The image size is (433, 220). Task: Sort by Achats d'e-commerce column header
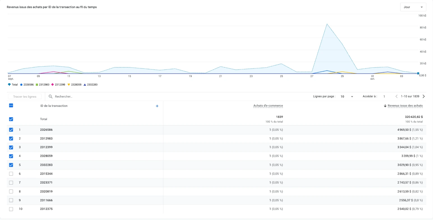[x=268, y=106]
